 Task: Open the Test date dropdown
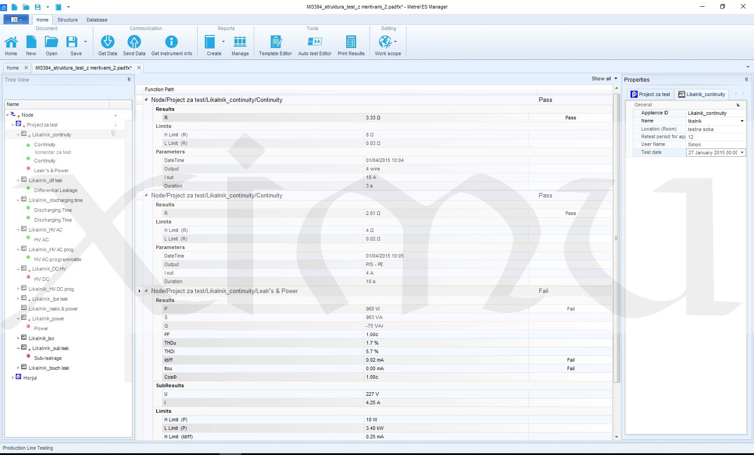(x=742, y=153)
